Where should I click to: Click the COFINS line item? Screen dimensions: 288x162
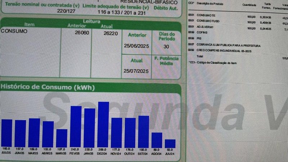coord(202,32)
